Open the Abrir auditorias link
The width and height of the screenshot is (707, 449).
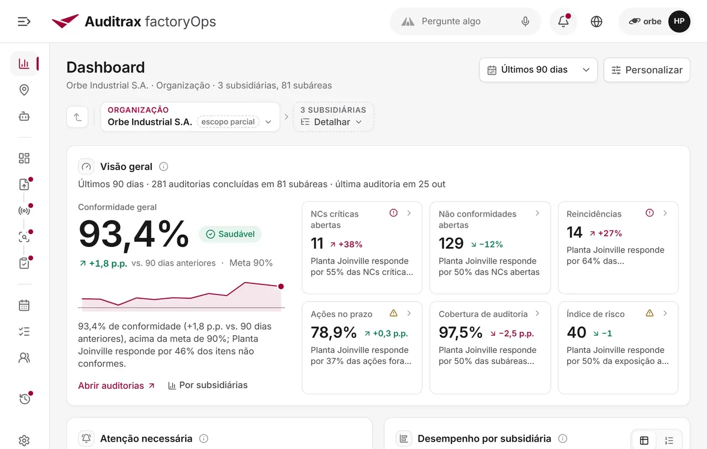point(117,385)
